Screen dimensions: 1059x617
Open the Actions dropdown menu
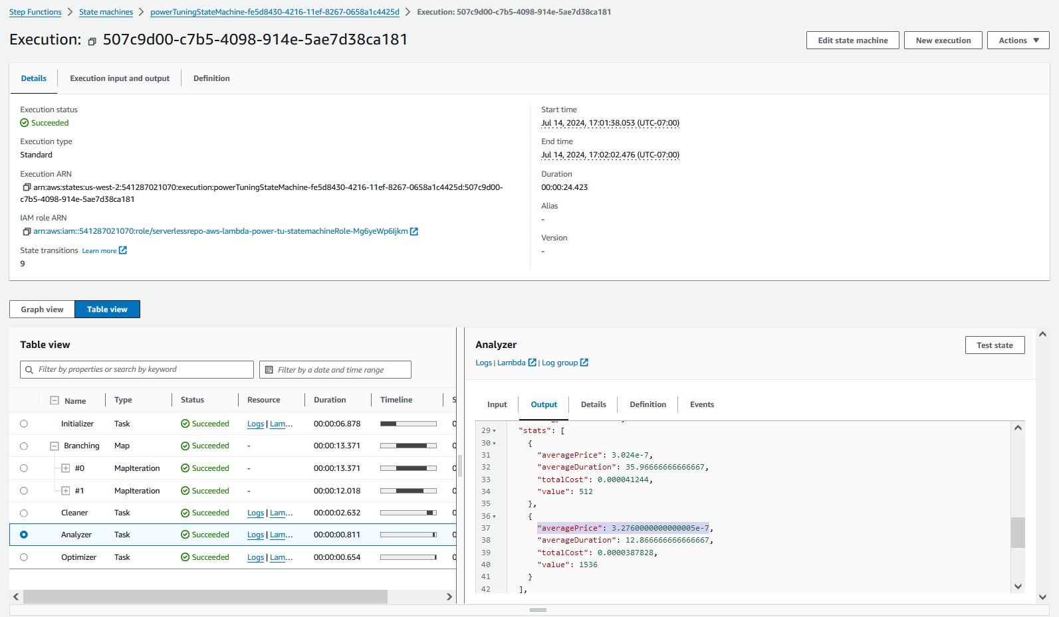click(1018, 41)
